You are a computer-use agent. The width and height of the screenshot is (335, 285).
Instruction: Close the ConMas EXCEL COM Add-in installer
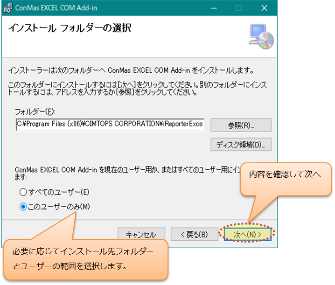click(x=264, y=8)
